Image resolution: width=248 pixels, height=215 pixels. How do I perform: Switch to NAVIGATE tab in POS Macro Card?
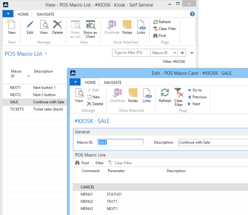pos(112,82)
